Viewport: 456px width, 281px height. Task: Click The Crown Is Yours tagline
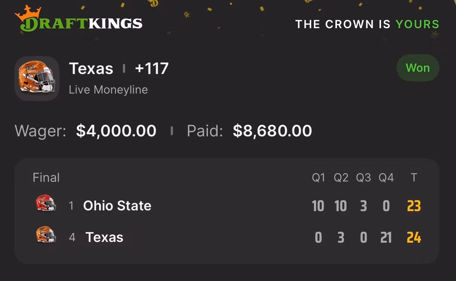click(367, 24)
